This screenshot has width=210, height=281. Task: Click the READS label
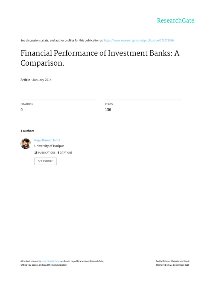tap(109, 104)
